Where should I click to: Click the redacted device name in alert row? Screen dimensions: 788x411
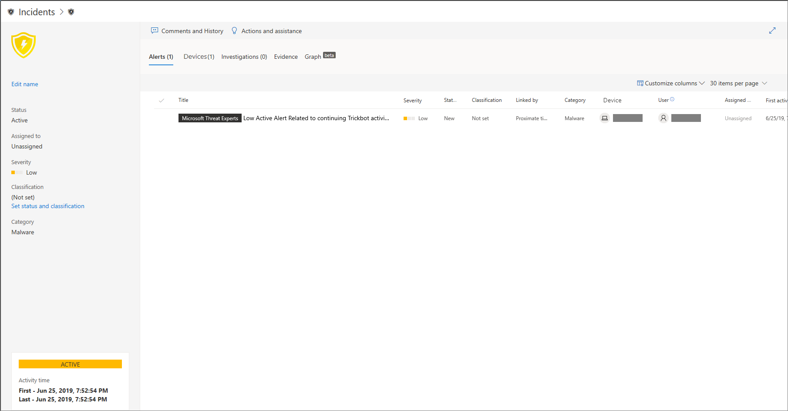click(x=628, y=118)
